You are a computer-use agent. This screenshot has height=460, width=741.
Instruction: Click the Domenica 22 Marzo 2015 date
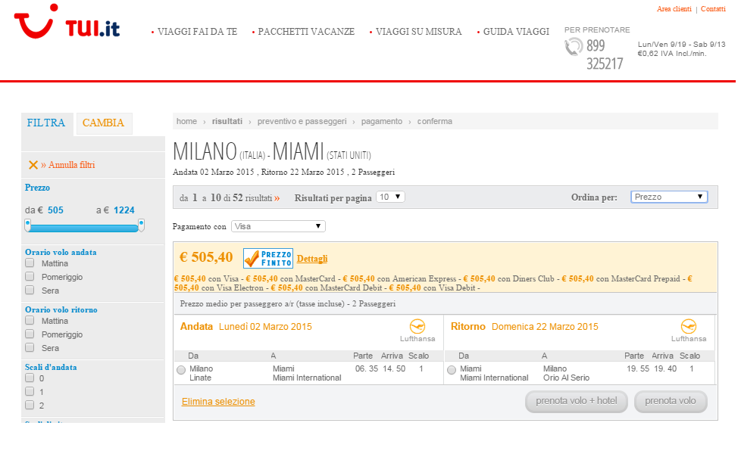click(x=545, y=327)
